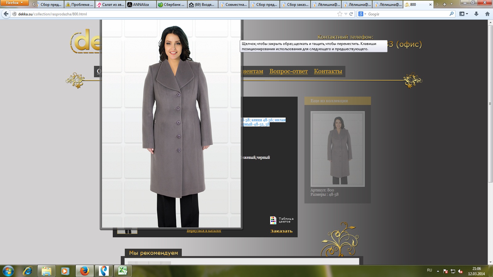Open the Windows Start menu

click(8, 271)
